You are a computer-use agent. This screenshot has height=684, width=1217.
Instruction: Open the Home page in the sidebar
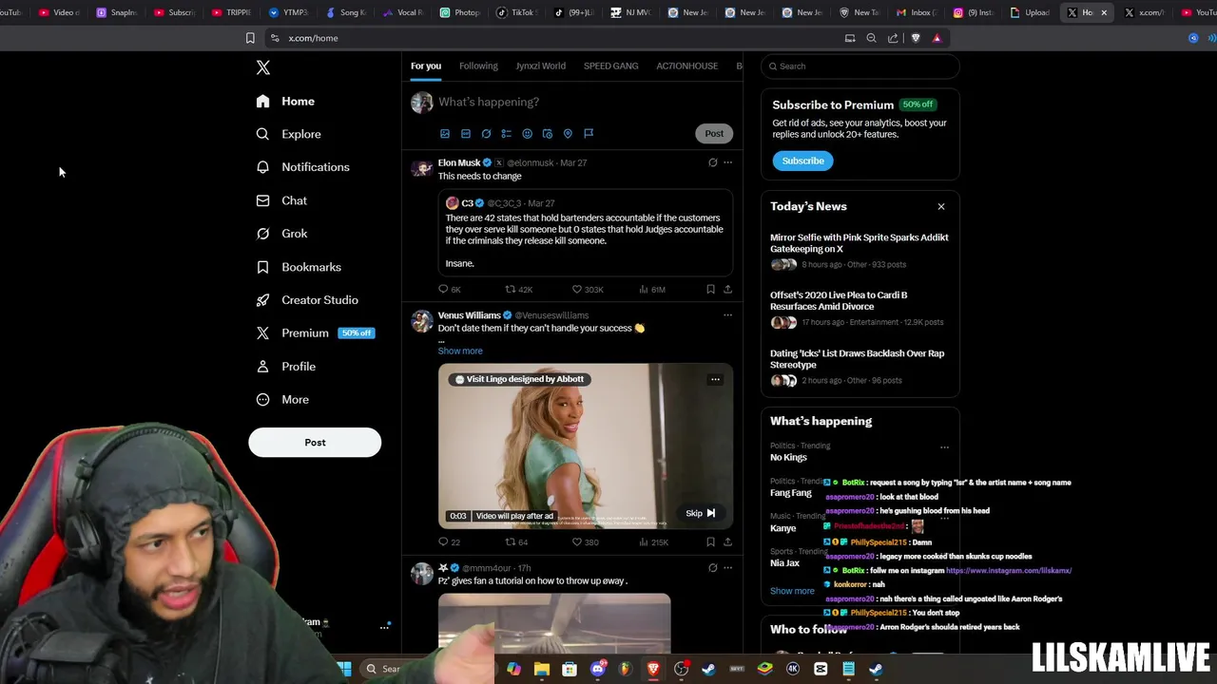click(x=285, y=101)
